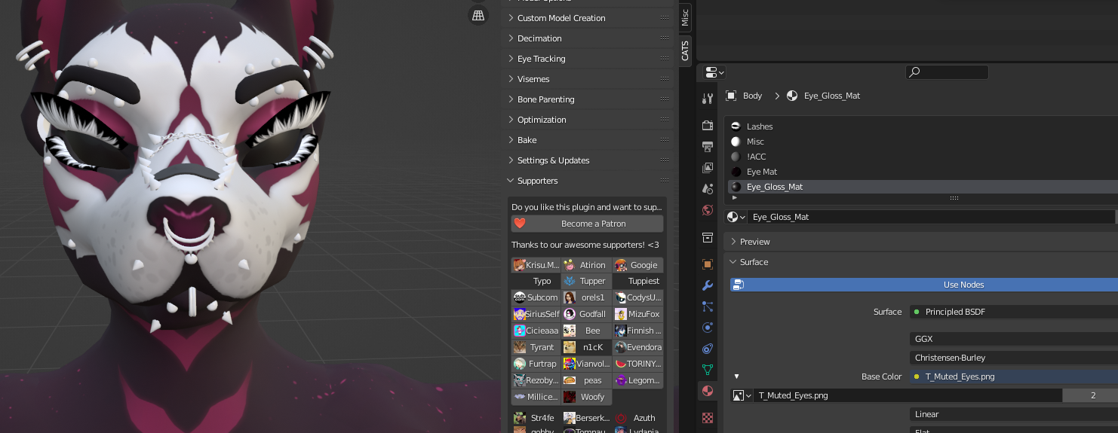1118x433 pixels.
Task: Click the Googie supporter avatar icon
Action: point(621,265)
